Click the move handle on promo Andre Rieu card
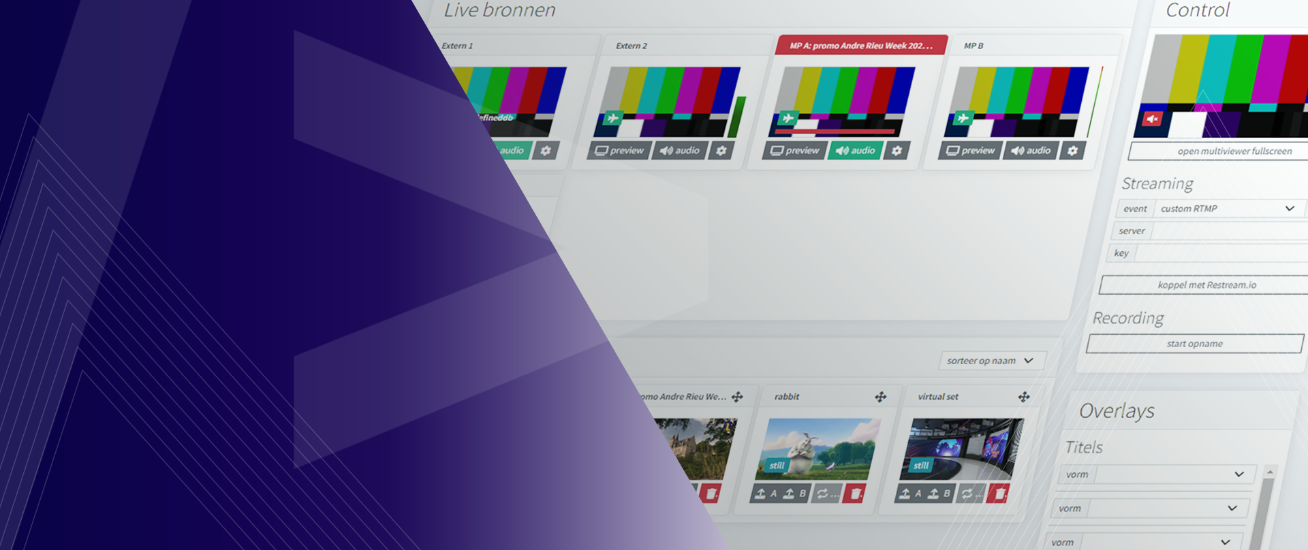This screenshot has height=550, width=1308. [737, 397]
